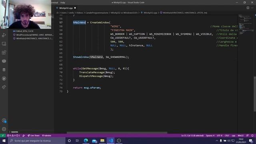Click the Windows taskbar search box
The image size is (256, 144).
point(36,140)
